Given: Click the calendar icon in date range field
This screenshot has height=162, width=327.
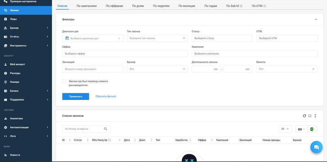Looking at the screenshot, I should coord(67,38).
